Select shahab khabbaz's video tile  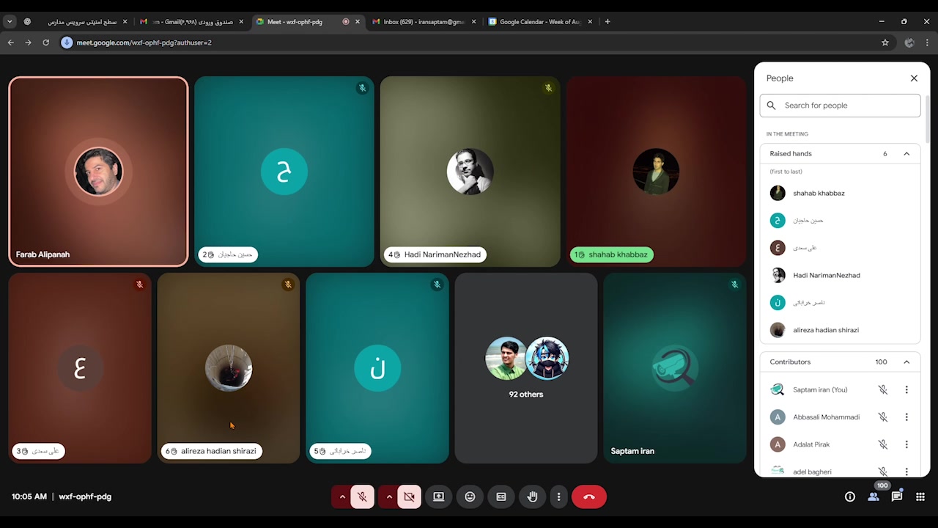tap(656, 172)
